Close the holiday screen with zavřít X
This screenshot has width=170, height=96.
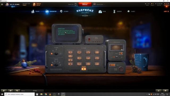[x=166, y=11]
